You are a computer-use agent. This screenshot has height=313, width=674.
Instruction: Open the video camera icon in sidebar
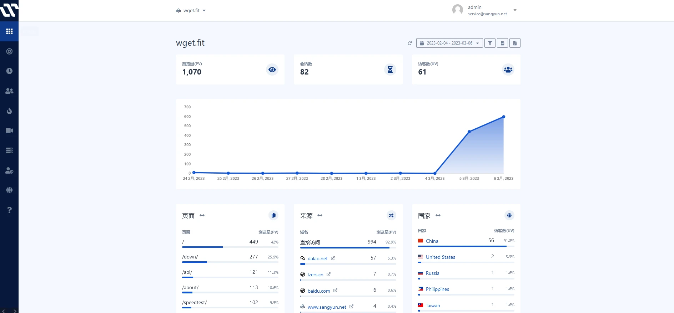click(x=9, y=130)
